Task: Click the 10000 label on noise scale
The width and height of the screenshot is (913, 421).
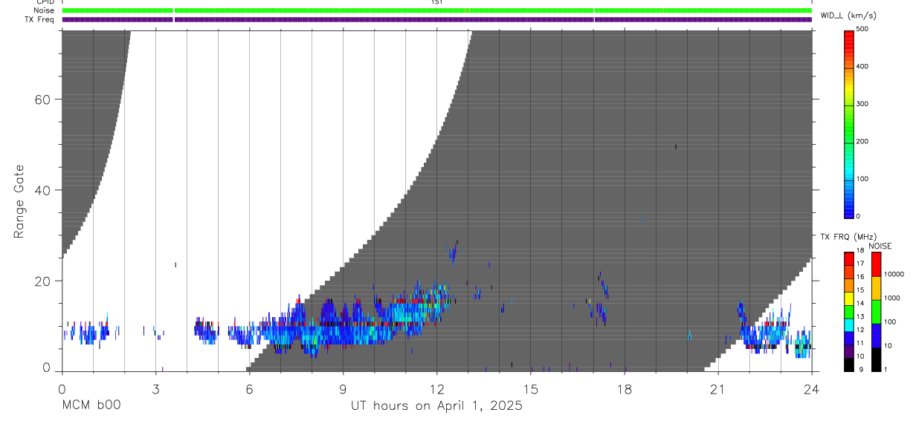Action: click(x=894, y=274)
